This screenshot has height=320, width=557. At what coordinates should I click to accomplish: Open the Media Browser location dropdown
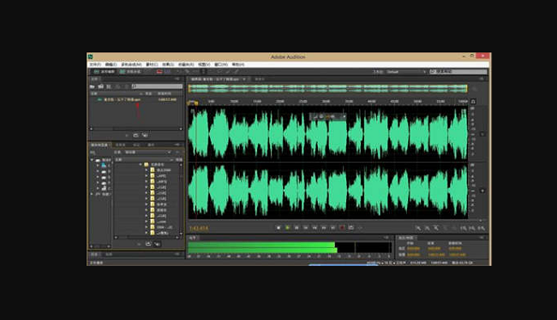pos(147,152)
